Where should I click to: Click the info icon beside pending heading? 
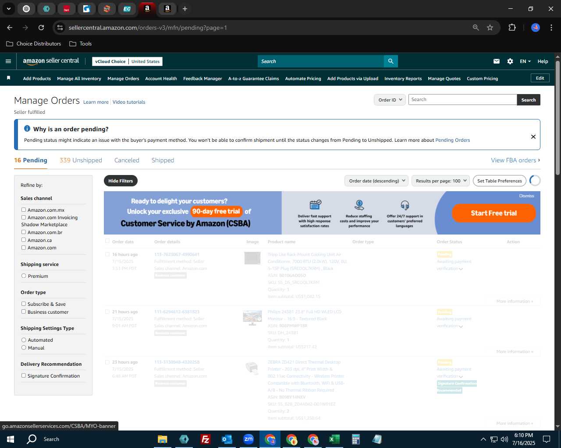(x=27, y=129)
